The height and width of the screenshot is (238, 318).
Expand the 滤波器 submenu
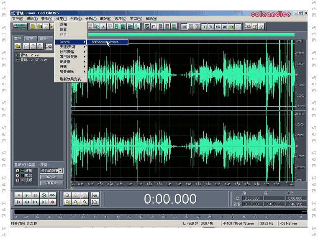coord(71,61)
